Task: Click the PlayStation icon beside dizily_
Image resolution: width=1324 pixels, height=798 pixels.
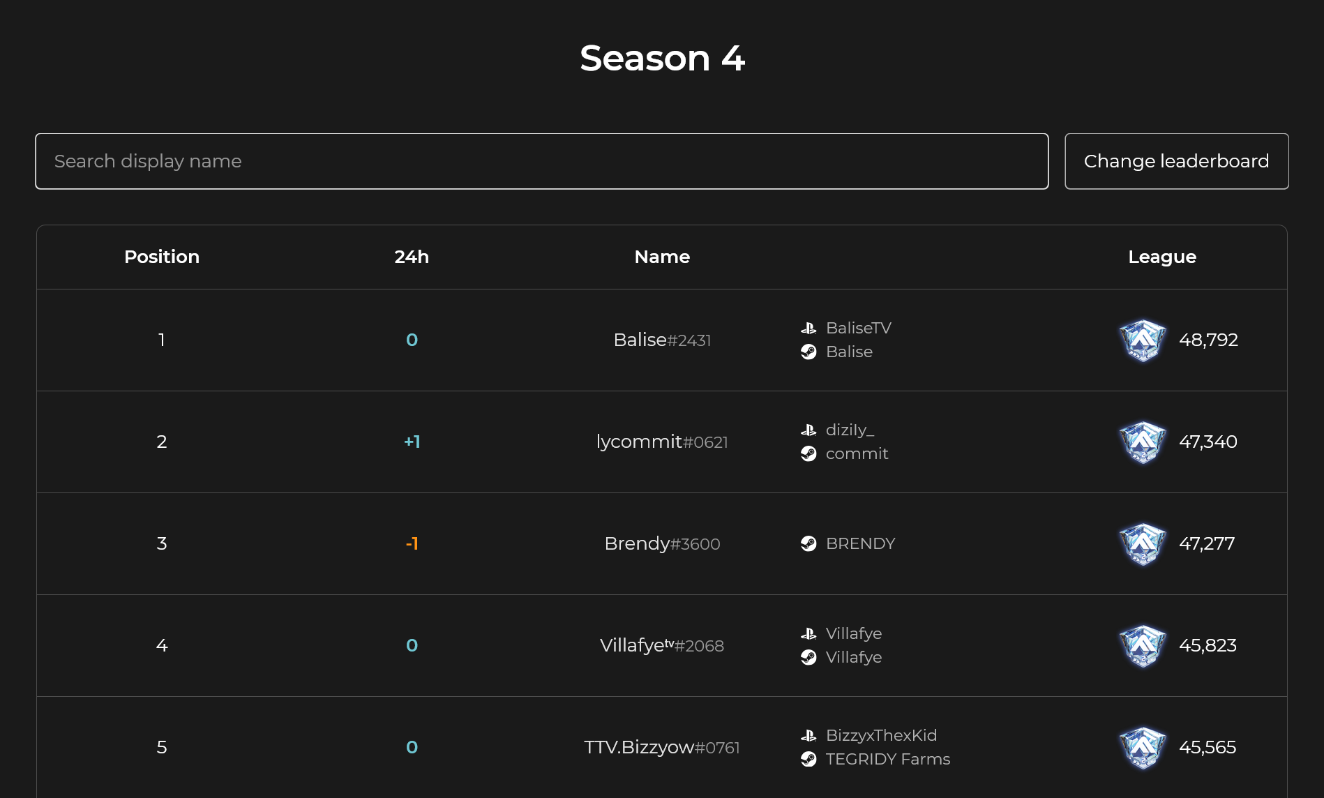Action: pyautogui.click(x=808, y=430)
